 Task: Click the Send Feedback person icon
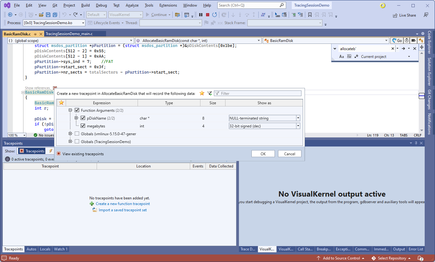tap(426, 15)
